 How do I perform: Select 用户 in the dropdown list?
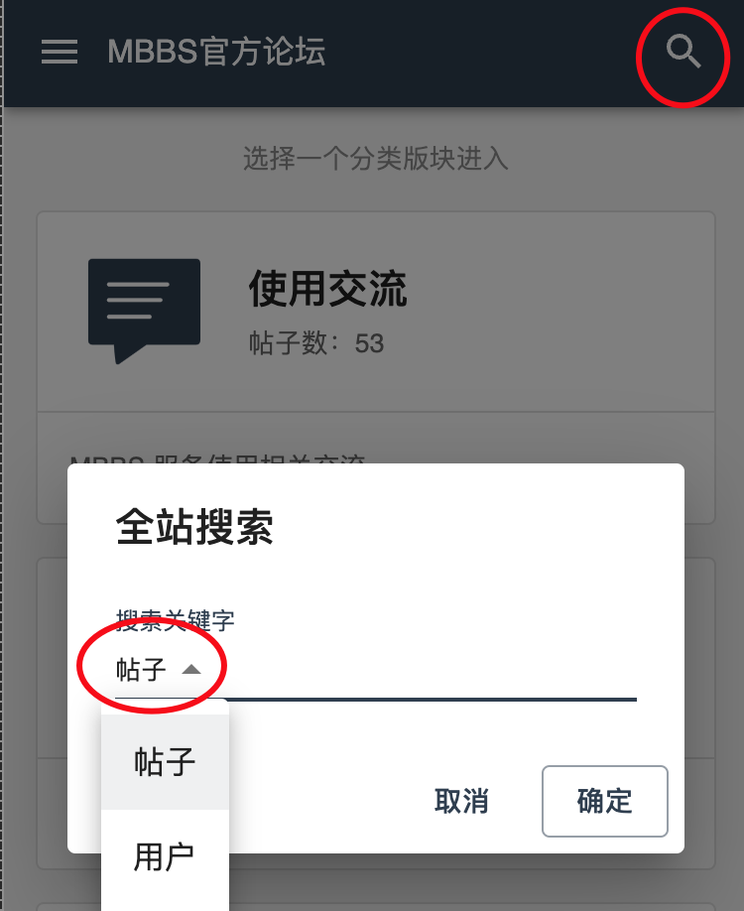click(x=165, y=856)
